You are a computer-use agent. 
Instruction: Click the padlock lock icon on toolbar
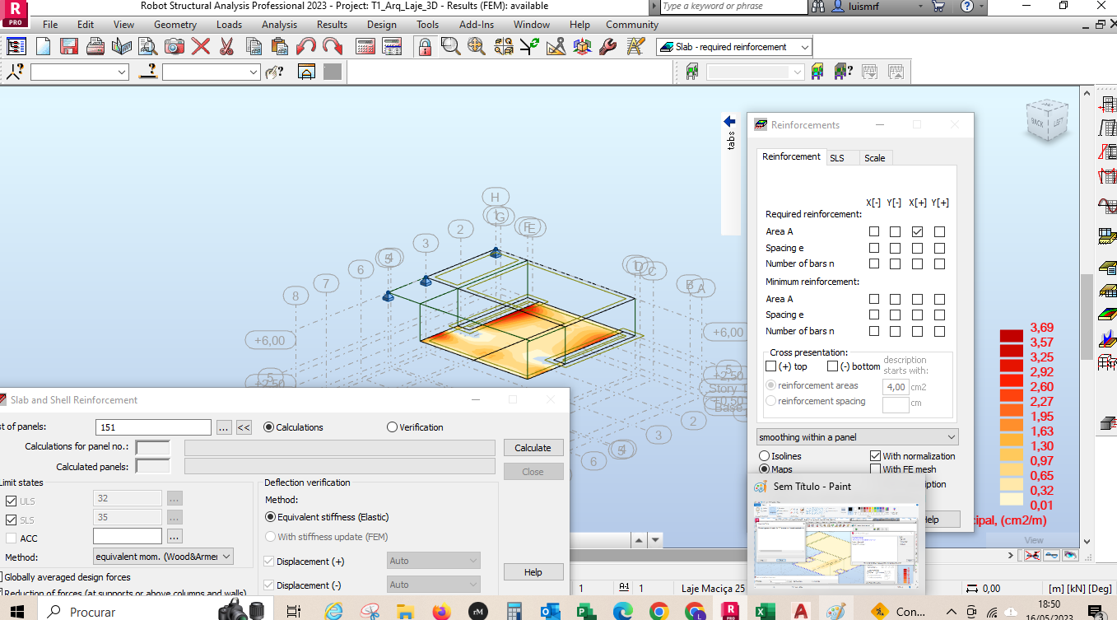(x=426, y=47)
